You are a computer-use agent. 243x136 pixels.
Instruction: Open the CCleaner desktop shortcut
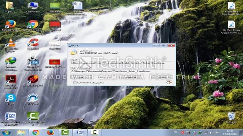pyautogui.click(x=33, y=44)
